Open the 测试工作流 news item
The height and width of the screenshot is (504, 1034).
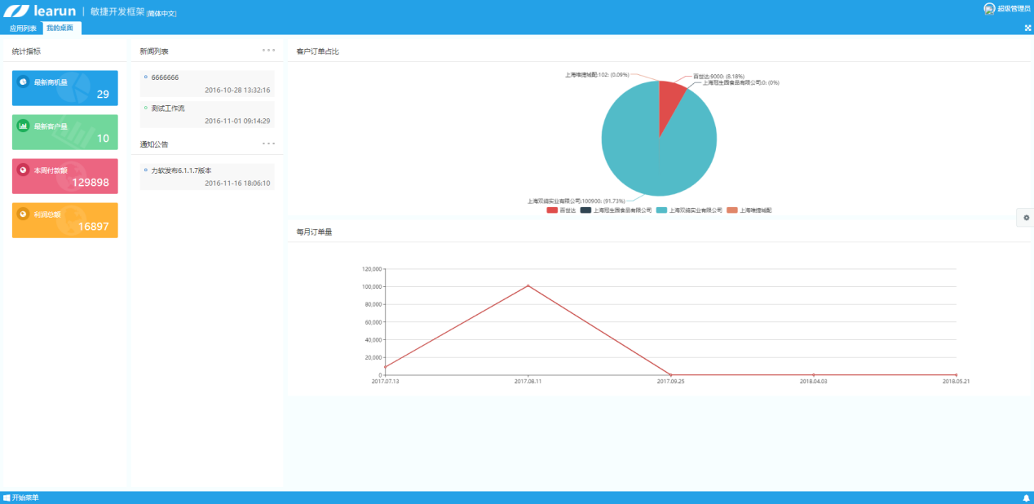click(168, 108)
